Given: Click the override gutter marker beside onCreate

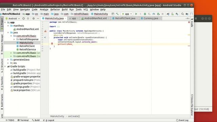Looking at the screenshot, I should coord(45,37).
